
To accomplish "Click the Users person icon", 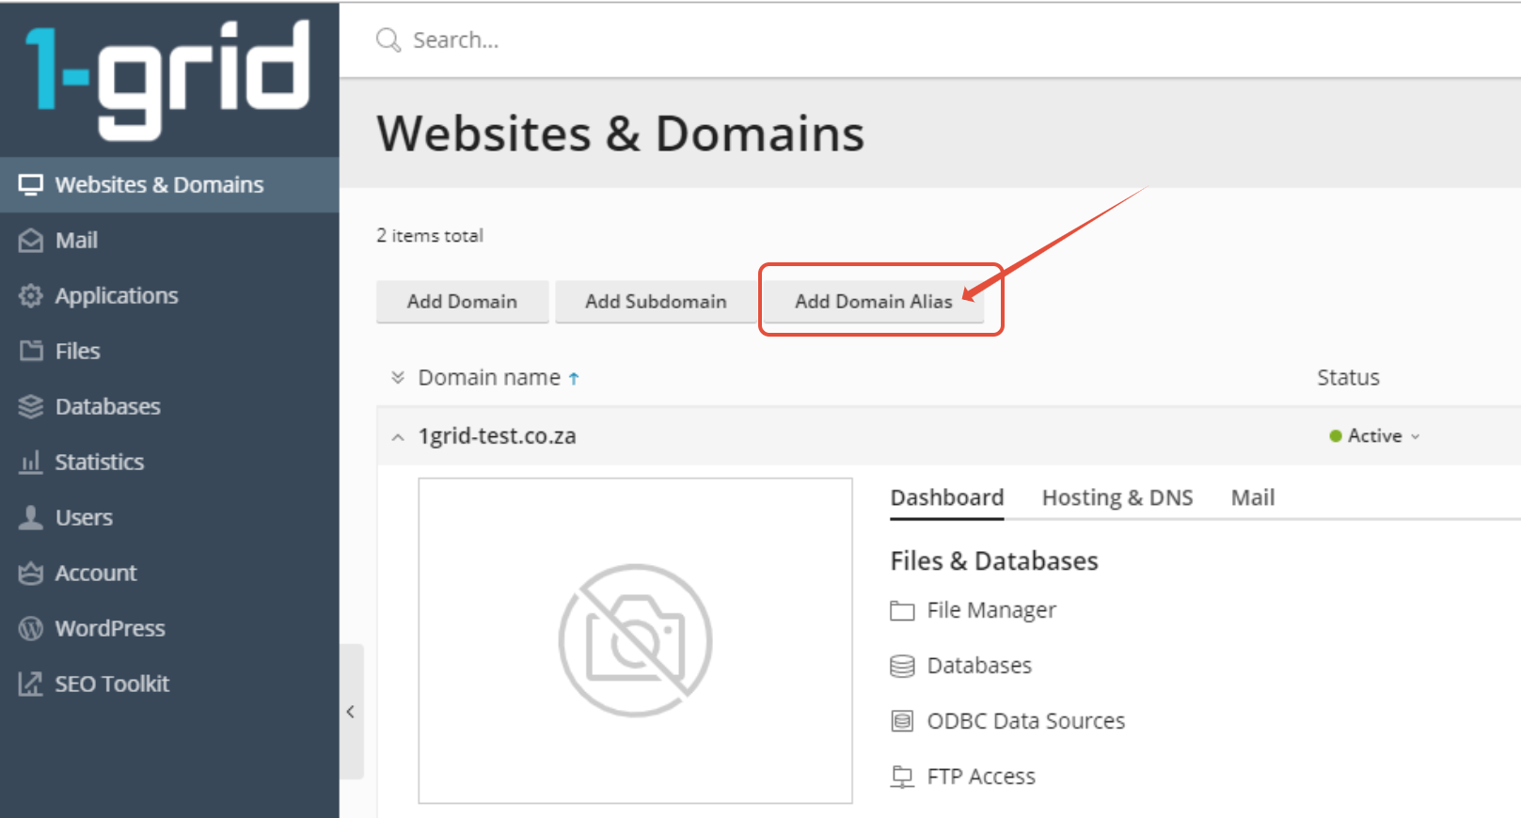I will point(31,517).
